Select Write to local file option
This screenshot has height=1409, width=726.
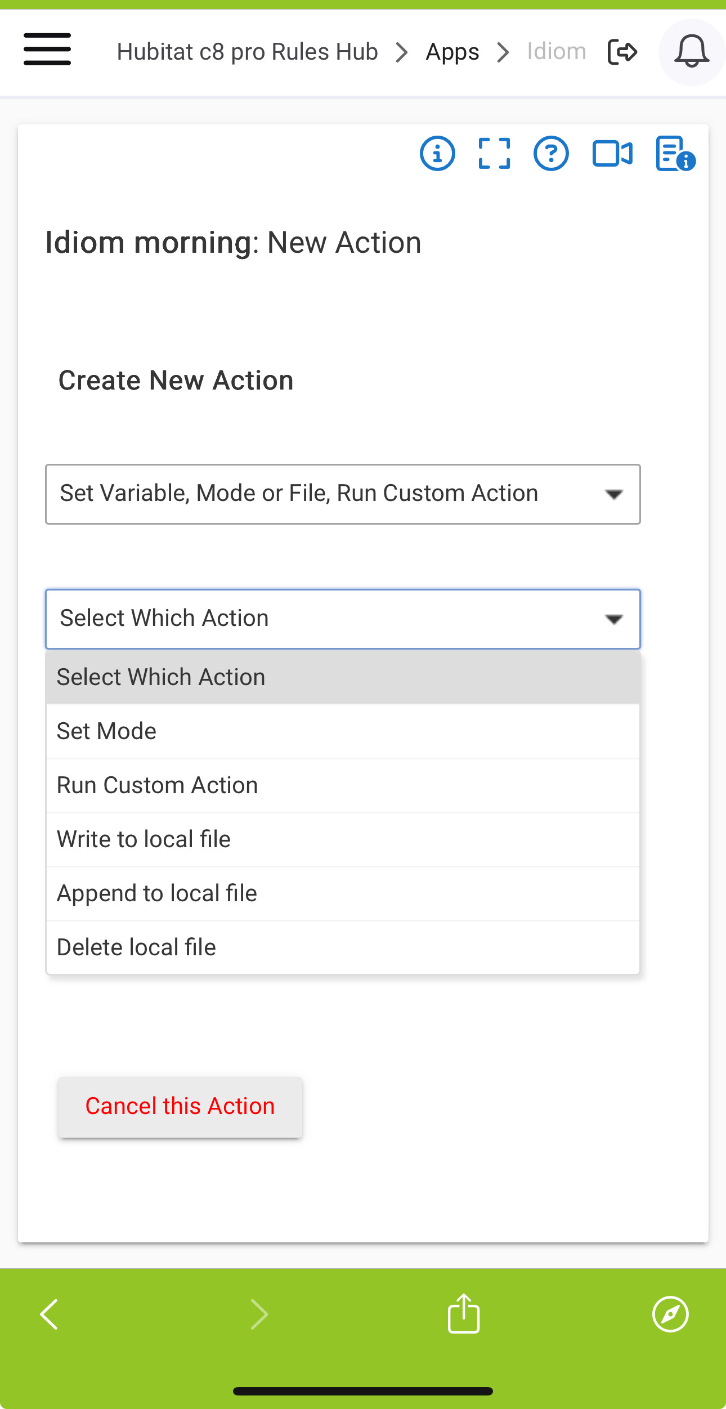coord(343,839)
